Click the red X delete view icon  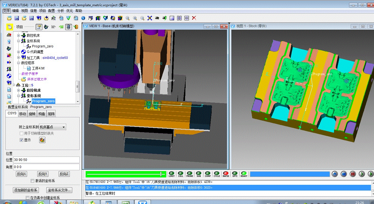coord(194,18)
